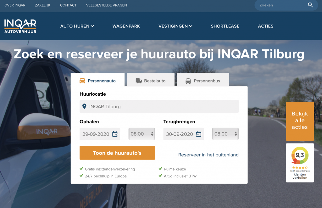322x208 pixels.
Task: Follow Reserveer in het buitenland link
Action: point(208,155)
